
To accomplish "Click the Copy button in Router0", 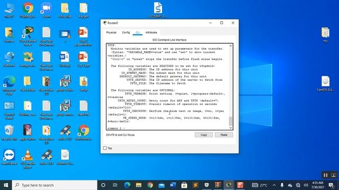I will pyautogui.click(x=203, y=135).
